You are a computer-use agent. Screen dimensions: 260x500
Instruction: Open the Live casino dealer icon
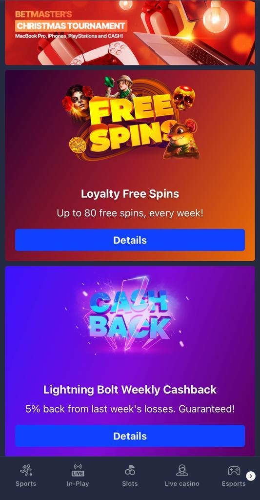181,470
